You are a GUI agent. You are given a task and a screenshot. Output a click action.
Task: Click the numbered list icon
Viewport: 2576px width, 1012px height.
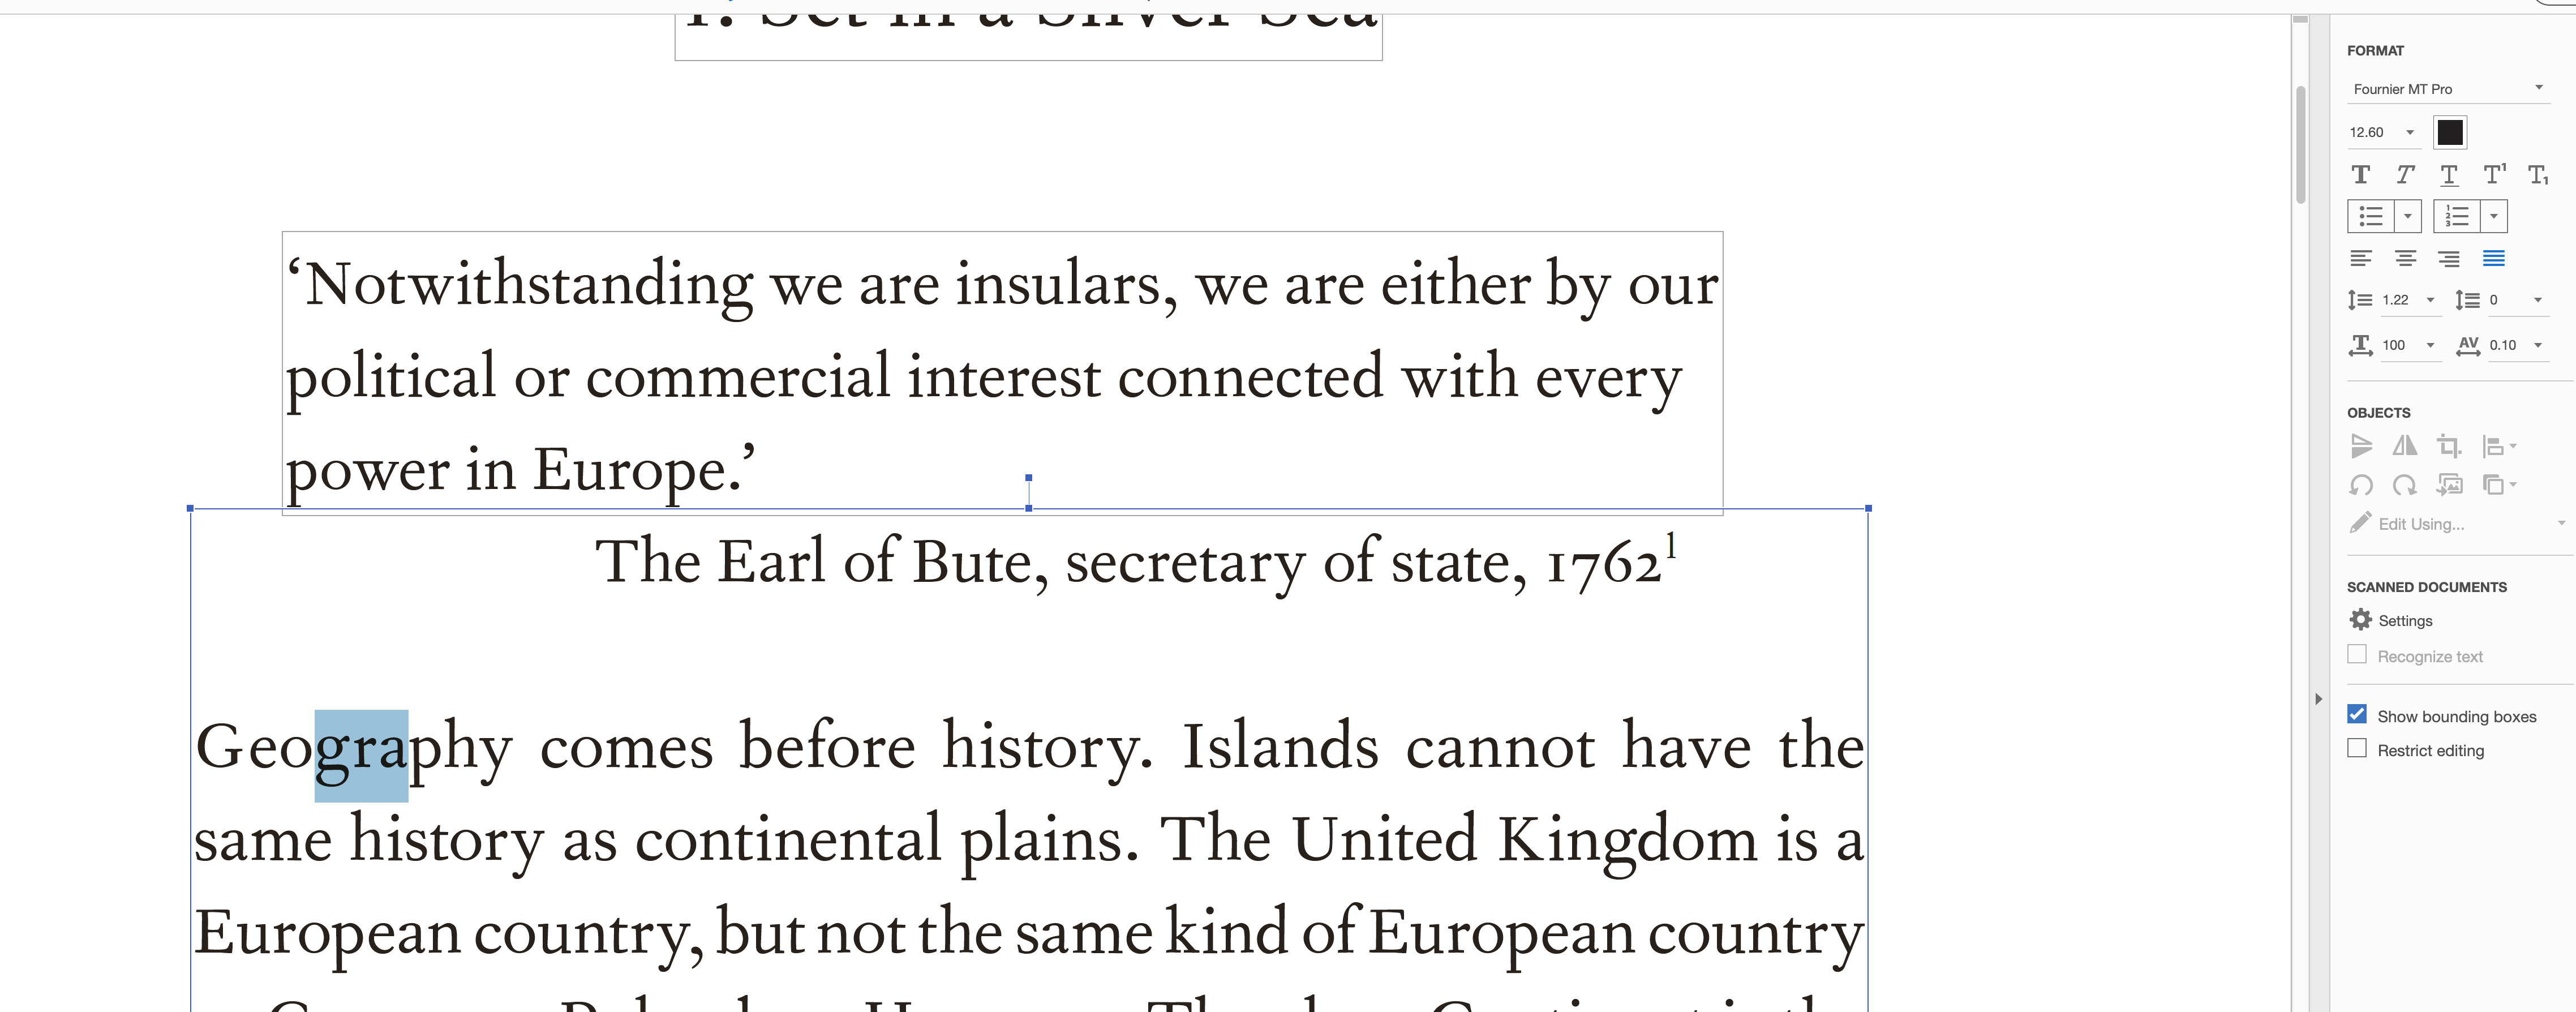(2453, 215)
